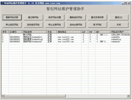Image resolution: width=132 pixels, height=100 pixels.
Task: Close the window with X
Action: pos(129,3)
